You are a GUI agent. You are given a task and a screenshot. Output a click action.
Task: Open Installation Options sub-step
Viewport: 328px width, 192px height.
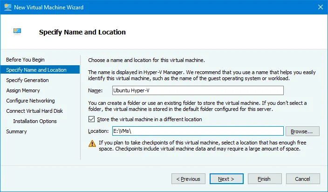coord(35,121)
